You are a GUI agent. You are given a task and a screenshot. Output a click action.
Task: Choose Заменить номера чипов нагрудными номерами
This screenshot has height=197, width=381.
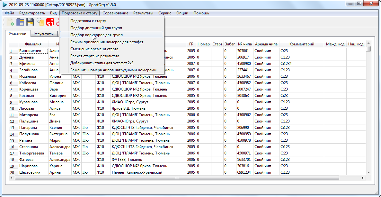coord(112,70)
